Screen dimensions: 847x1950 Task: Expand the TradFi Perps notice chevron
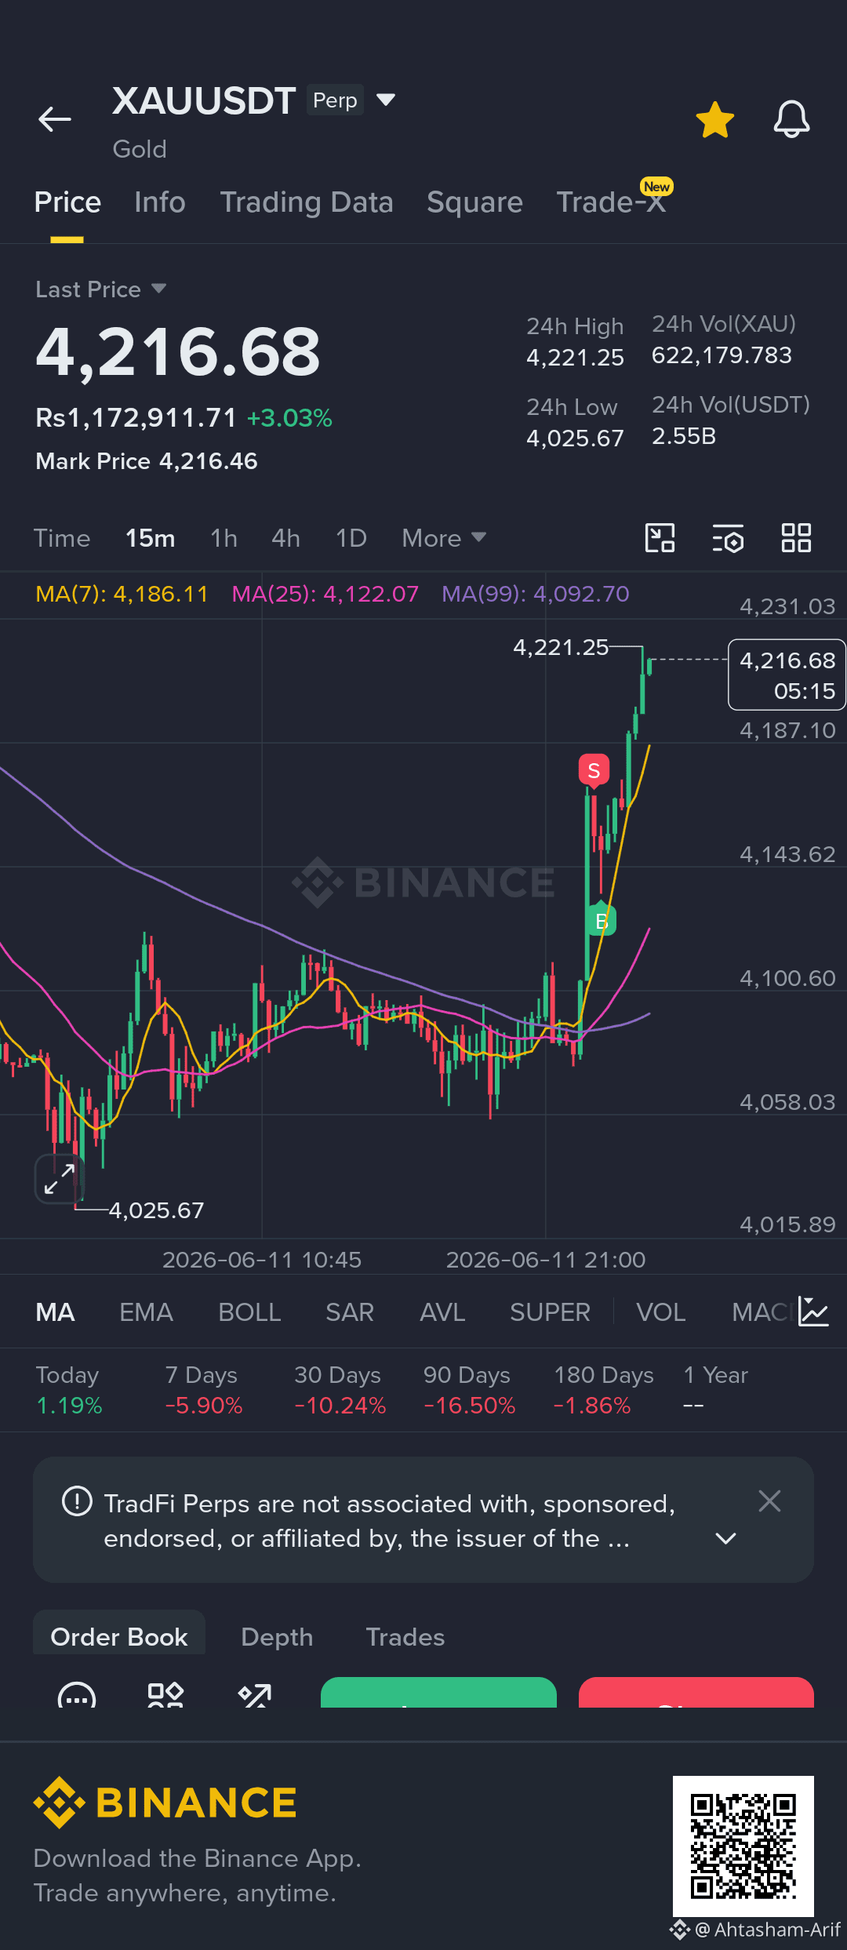tap(726, 1539)
